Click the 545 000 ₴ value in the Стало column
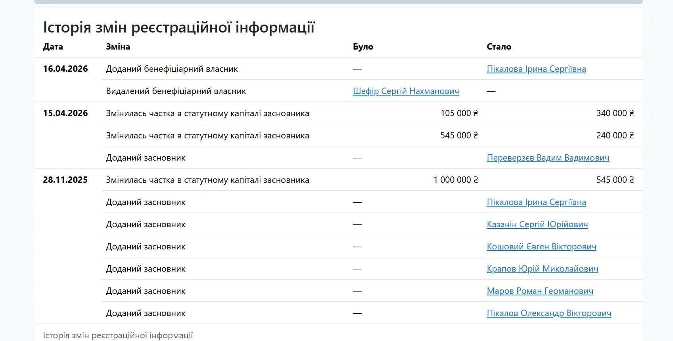This screenshot has width=673, height=341. click(615, 180)
